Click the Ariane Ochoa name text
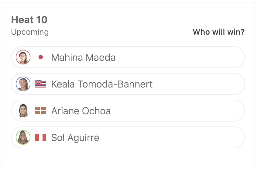Screen dimensions: 257x172 (x=81, y=111)
